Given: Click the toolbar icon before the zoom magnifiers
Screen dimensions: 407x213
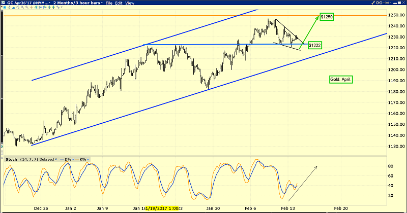Looking at the screenshot, I should [x=18, y=7].
